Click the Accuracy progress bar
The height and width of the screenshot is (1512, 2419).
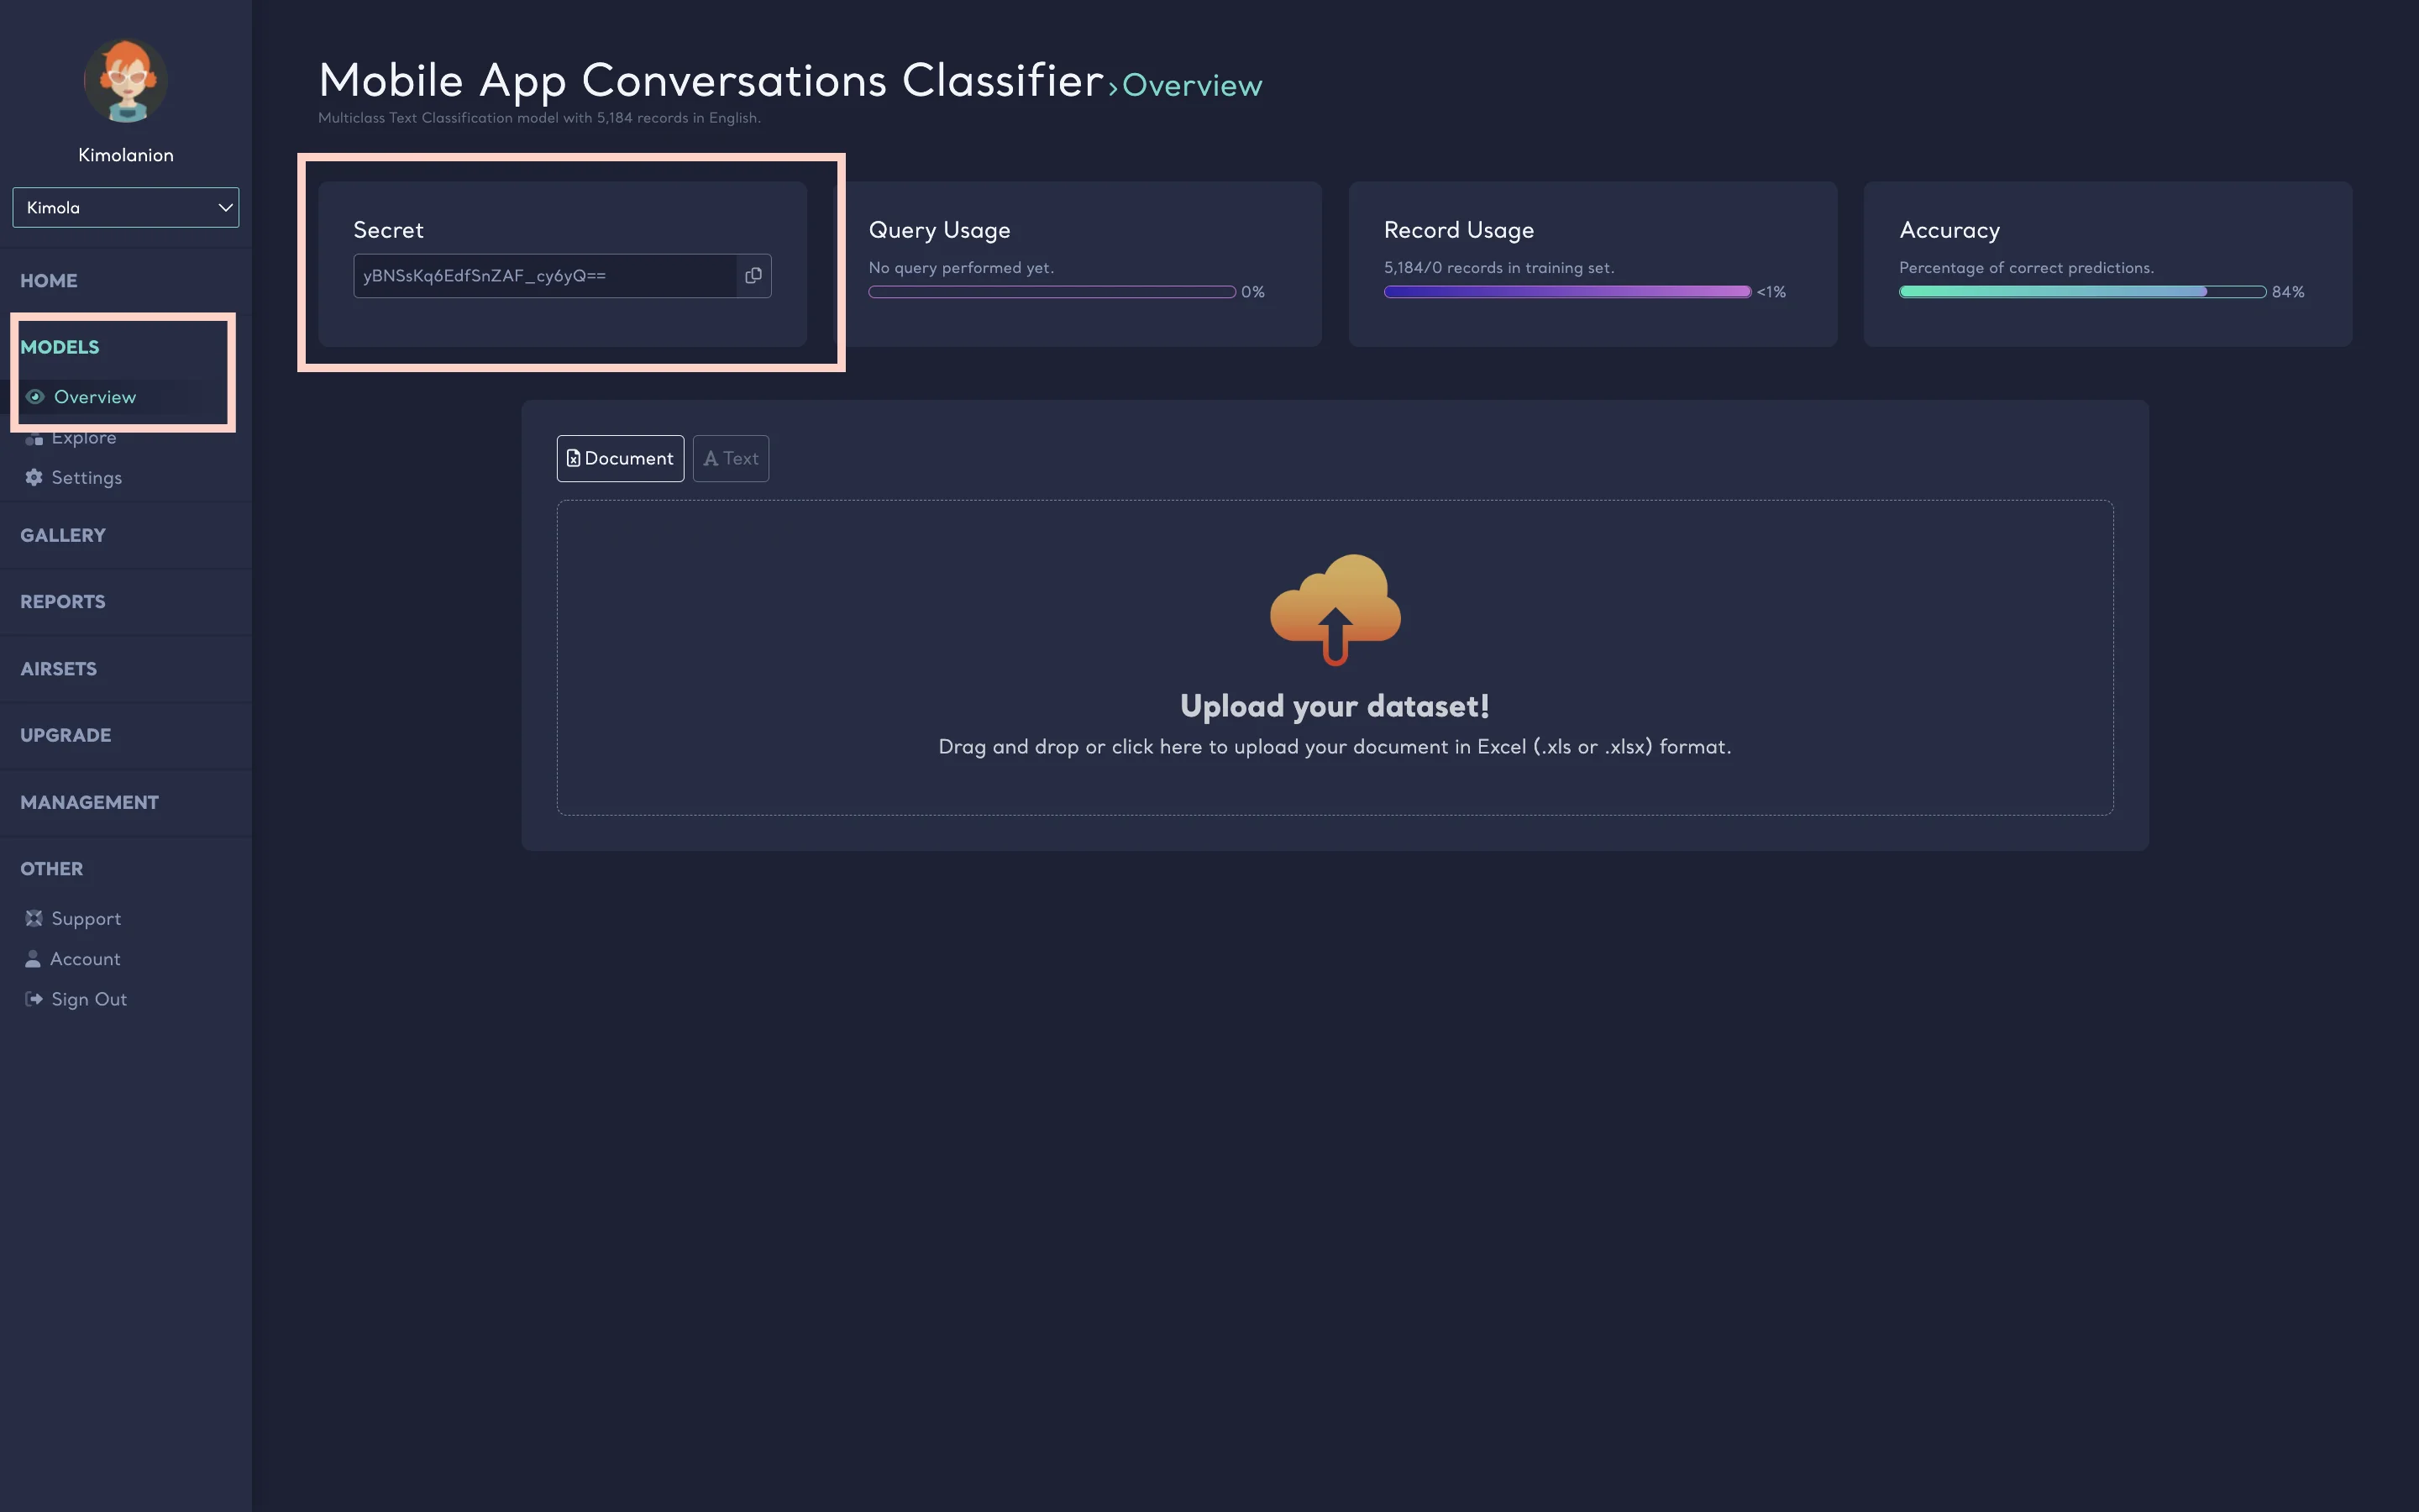click(2082, 292)
